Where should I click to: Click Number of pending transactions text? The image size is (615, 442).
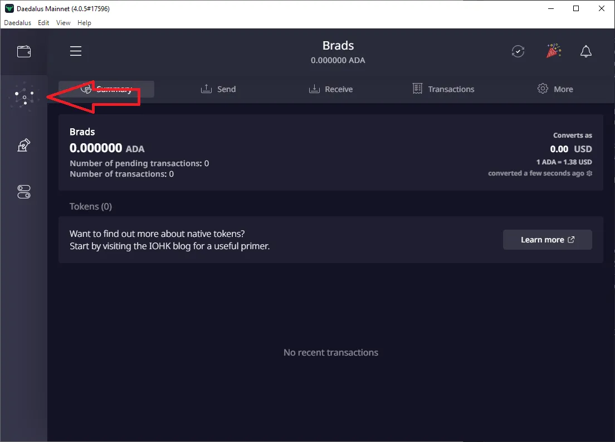pyautogui.click(x=139, y=163)
